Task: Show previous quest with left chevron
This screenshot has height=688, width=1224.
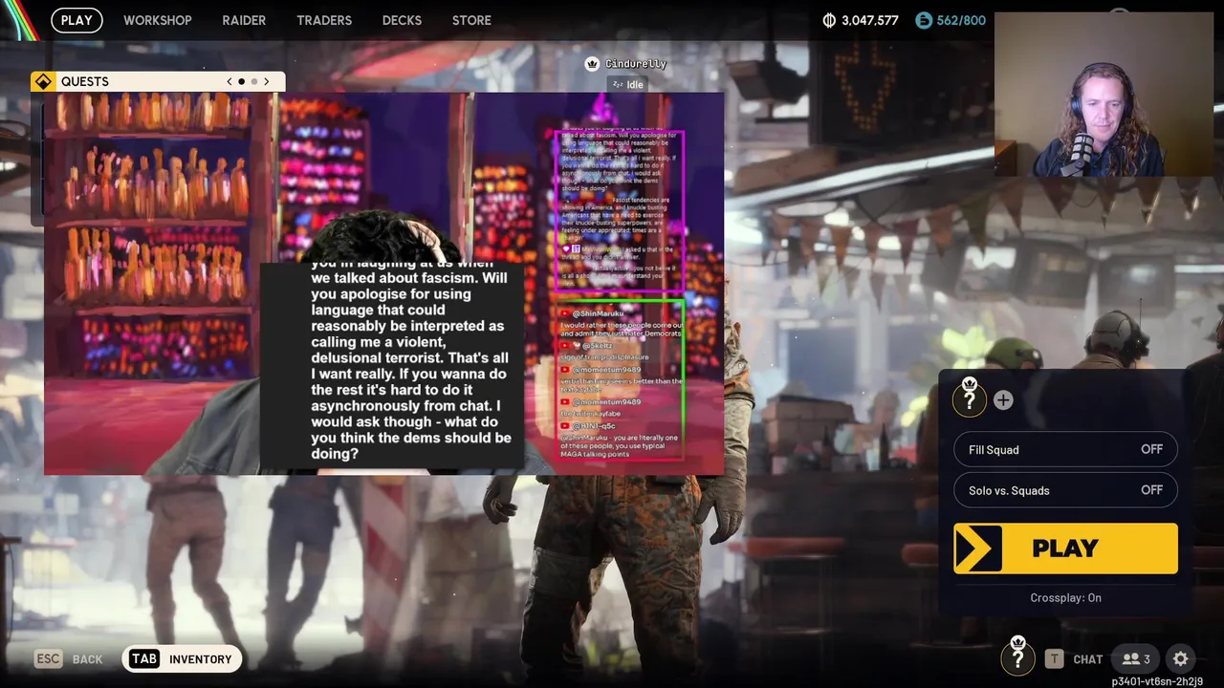Action: pos(229,81)
